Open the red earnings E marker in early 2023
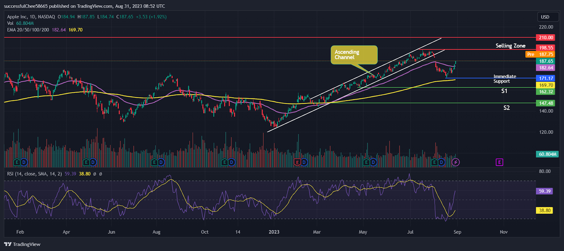564x251 pixels. pyautogui.click(x=297, y=162)
